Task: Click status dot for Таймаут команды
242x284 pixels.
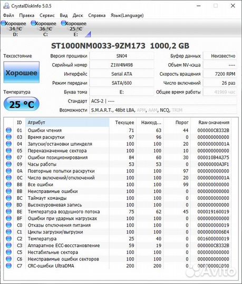Action: [x=8, y=198]
